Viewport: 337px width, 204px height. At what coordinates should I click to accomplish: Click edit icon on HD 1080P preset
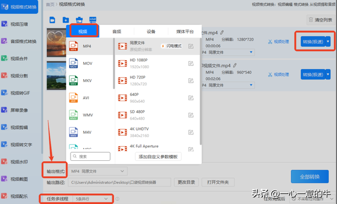191,63
